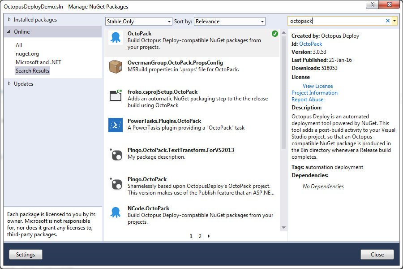
Task: Click the OvermanGroup.OctoPack.PropsConfig box icon
Action: pyautogui.click(x=116, y=67)
